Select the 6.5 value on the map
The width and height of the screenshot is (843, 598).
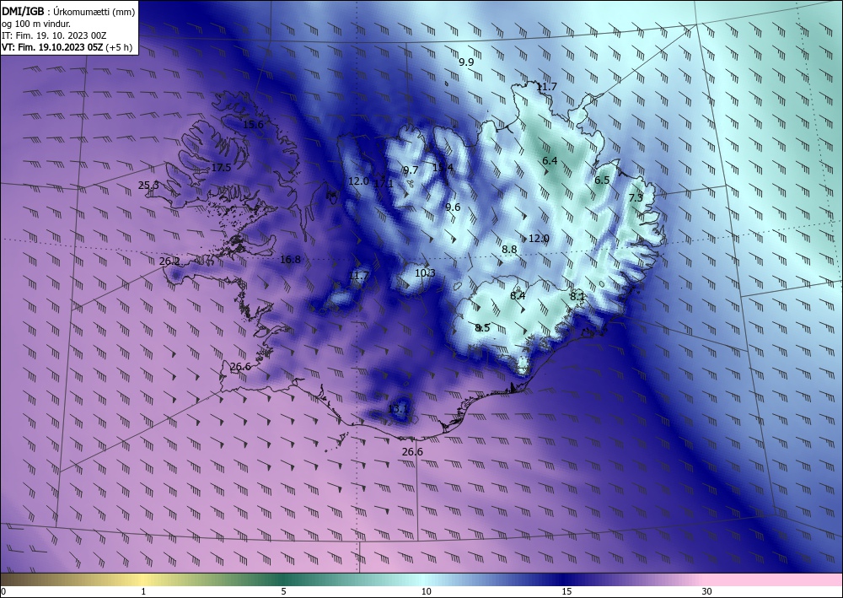[x=602, y=180]
